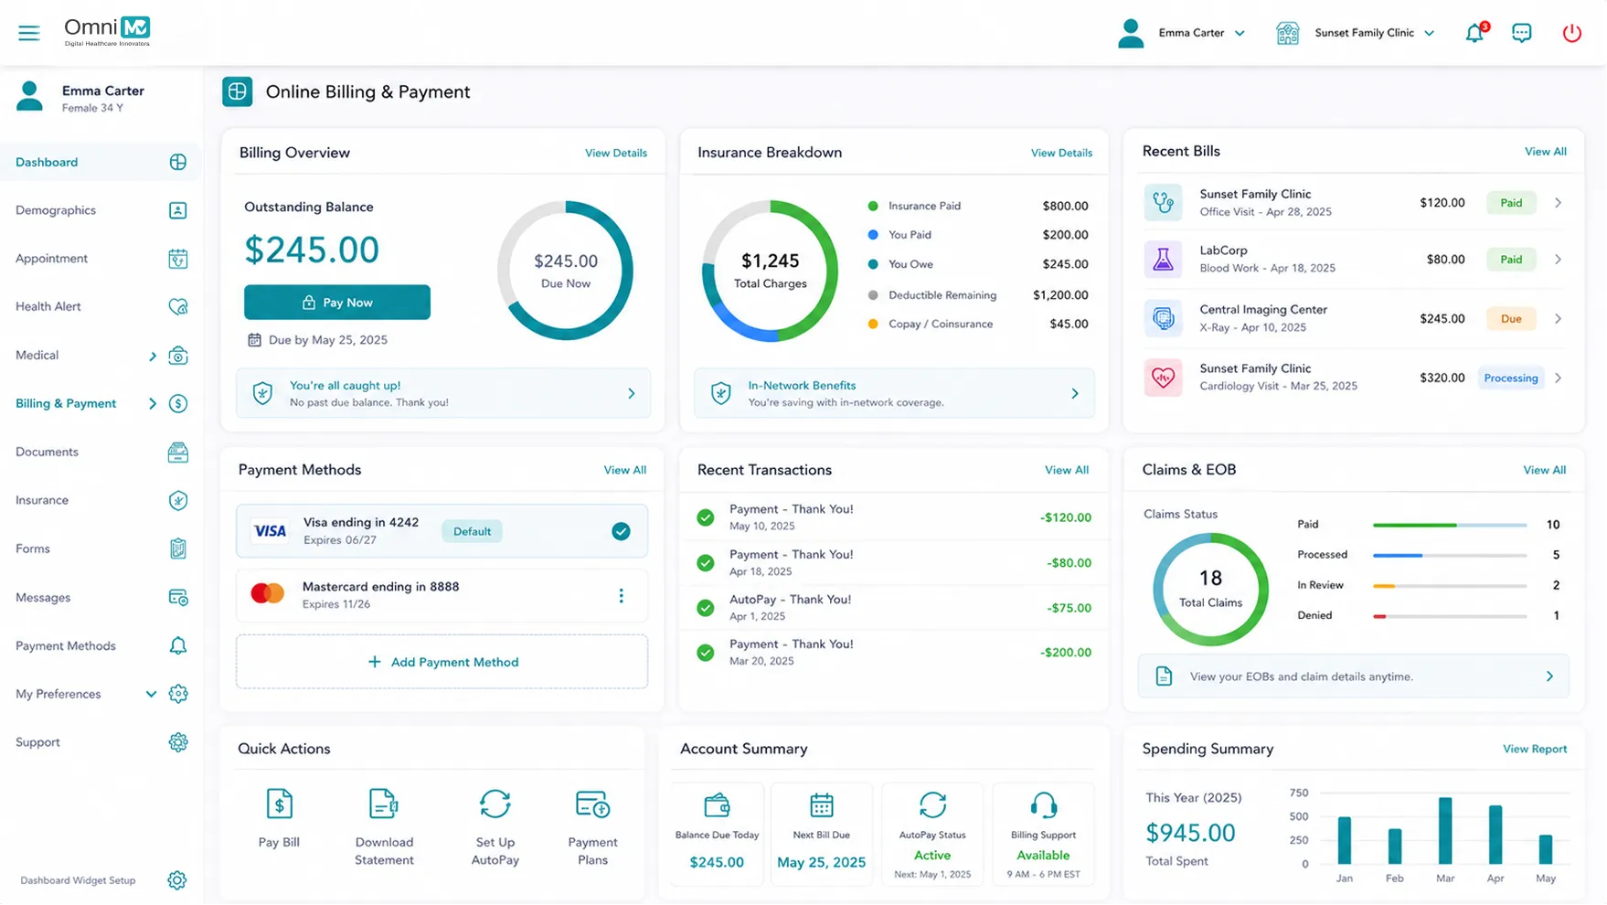Click the Due status badge
Viewport: 1607px width, 905px height.
click(1511, 319)
